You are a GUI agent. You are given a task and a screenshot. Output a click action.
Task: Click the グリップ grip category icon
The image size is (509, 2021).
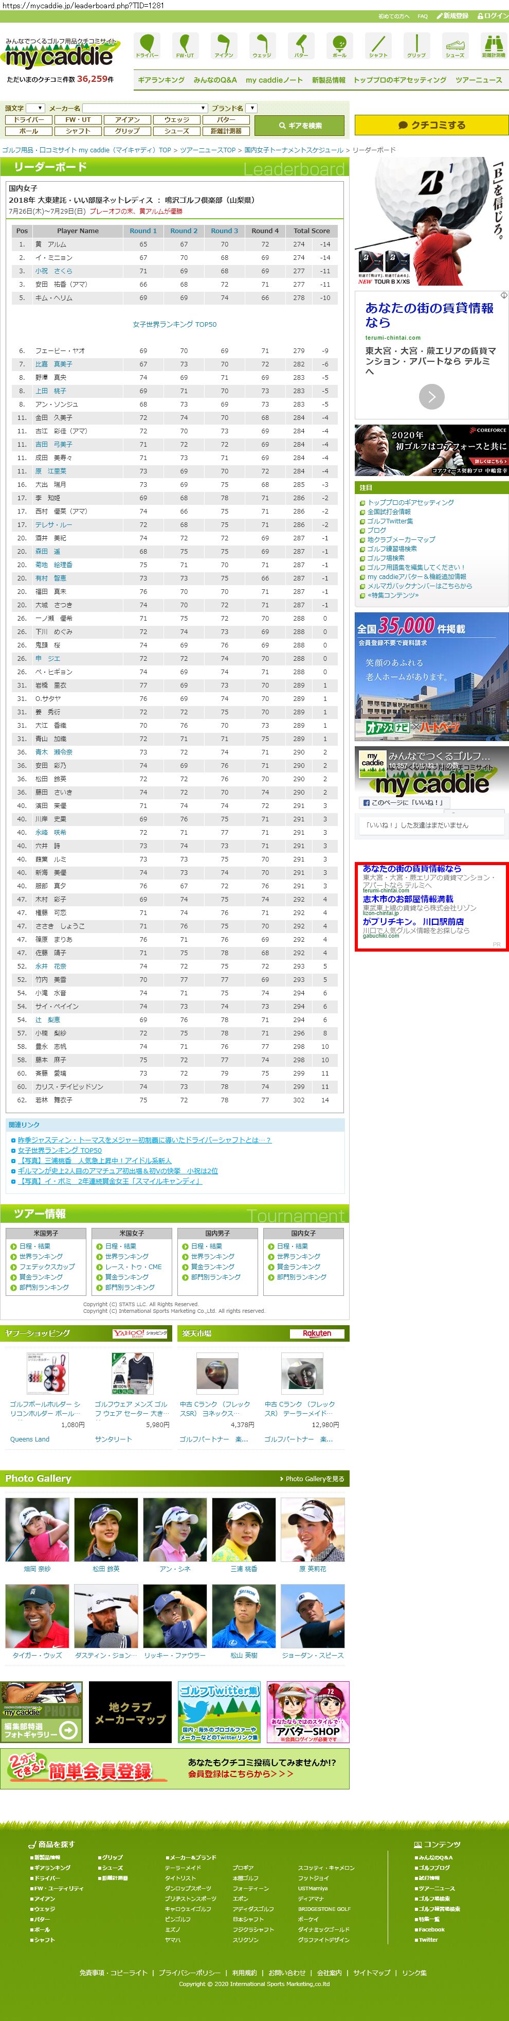coord(416,45)
